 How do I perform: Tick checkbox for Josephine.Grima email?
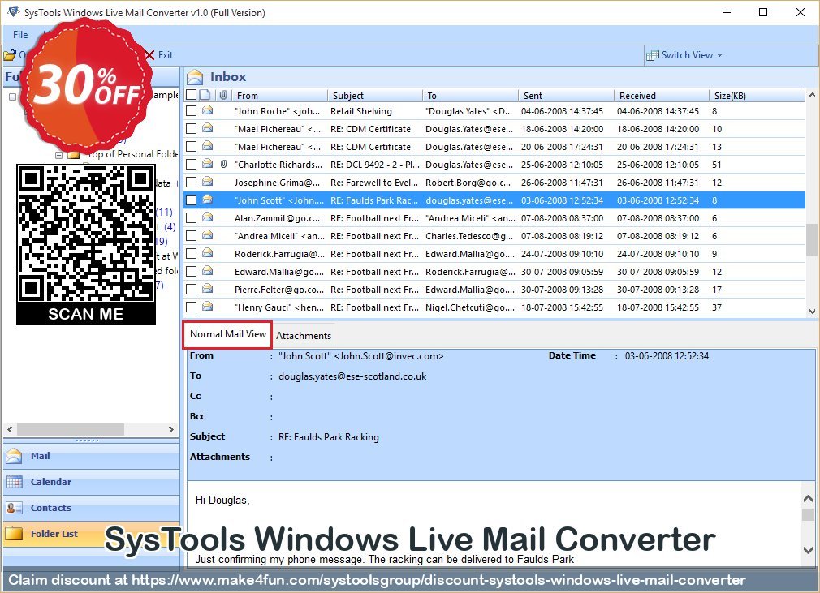(191, 183)
